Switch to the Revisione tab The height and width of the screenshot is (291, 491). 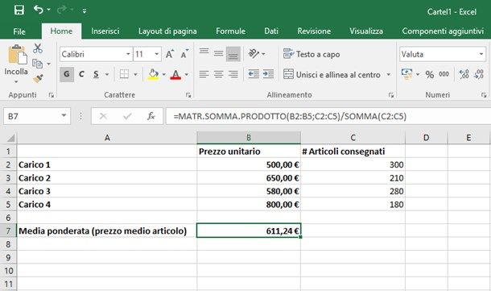click(x=314, y=31)
